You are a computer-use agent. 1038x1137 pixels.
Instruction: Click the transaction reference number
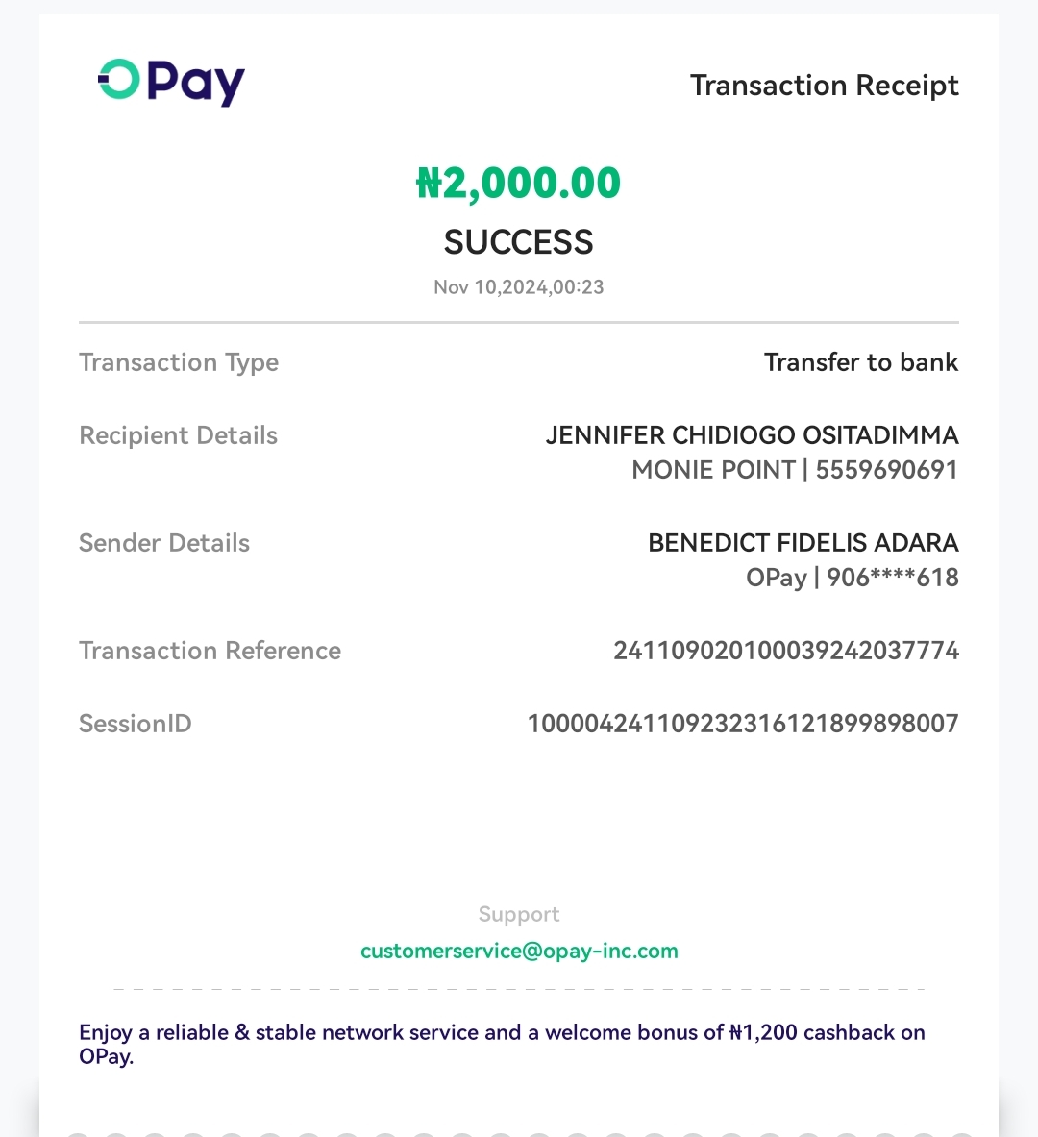(x=786, y=651)
